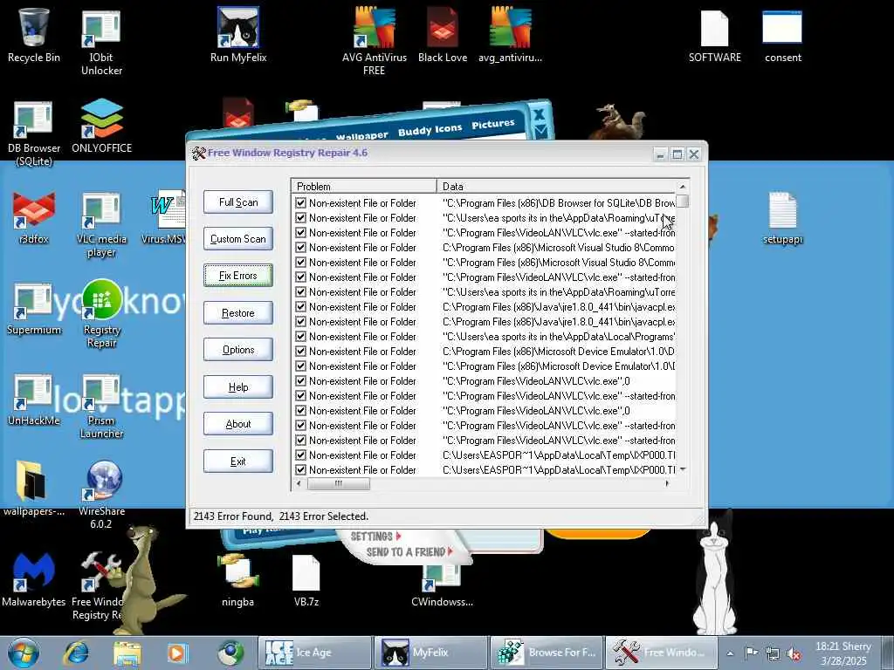
Task: Switch to Ice Age taskbar window
Action: pos(314,653)
